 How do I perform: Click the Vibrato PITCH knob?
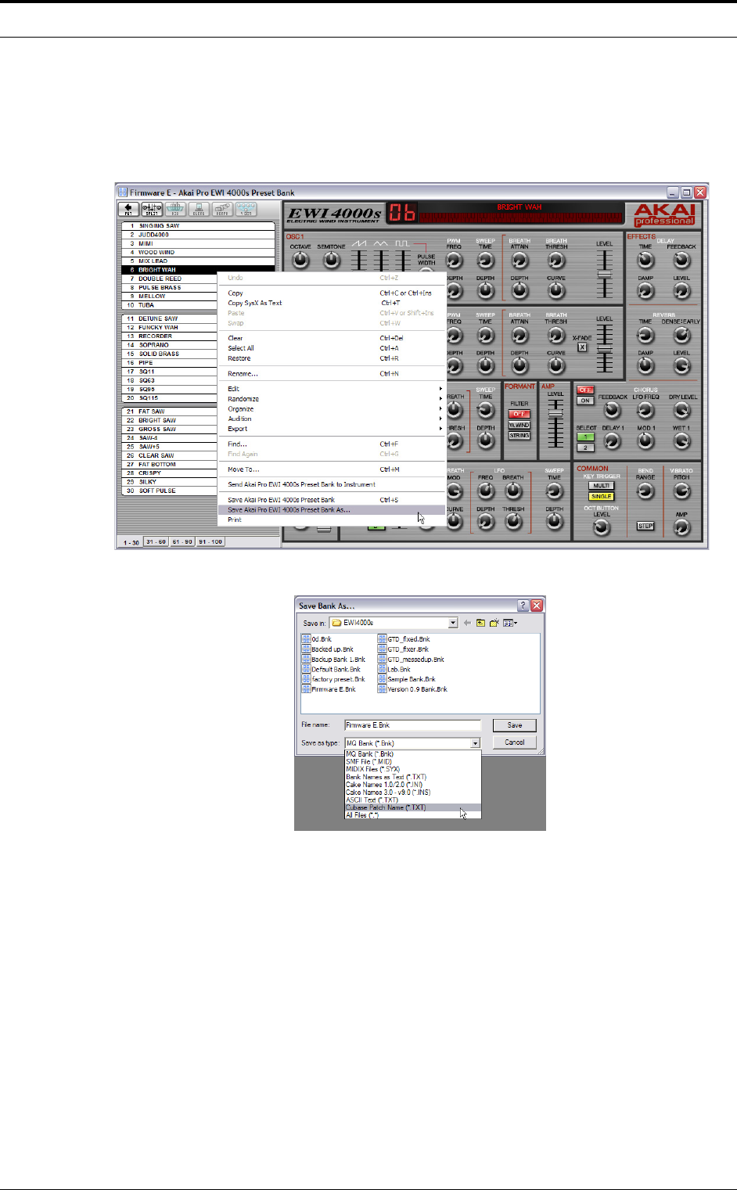tap(682, 491)
